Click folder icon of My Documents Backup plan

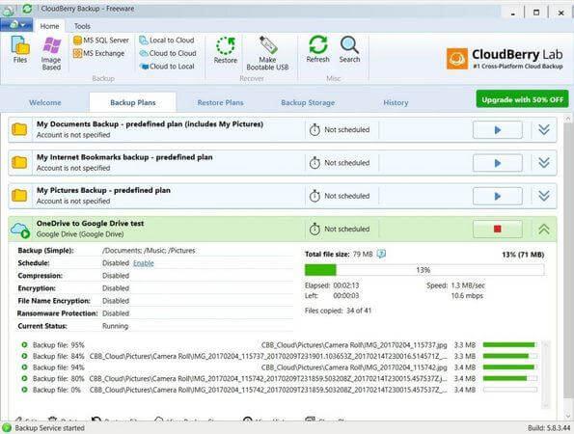pyautogui.click(x=19, y=129)
